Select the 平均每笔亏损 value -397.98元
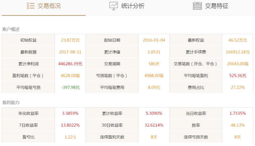Image resolution: width=255 pixels, height=146 pixels. (x=70, y=88)
